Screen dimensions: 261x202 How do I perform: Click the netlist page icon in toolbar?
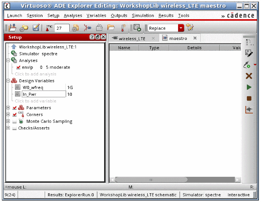(x=99, y=28)
